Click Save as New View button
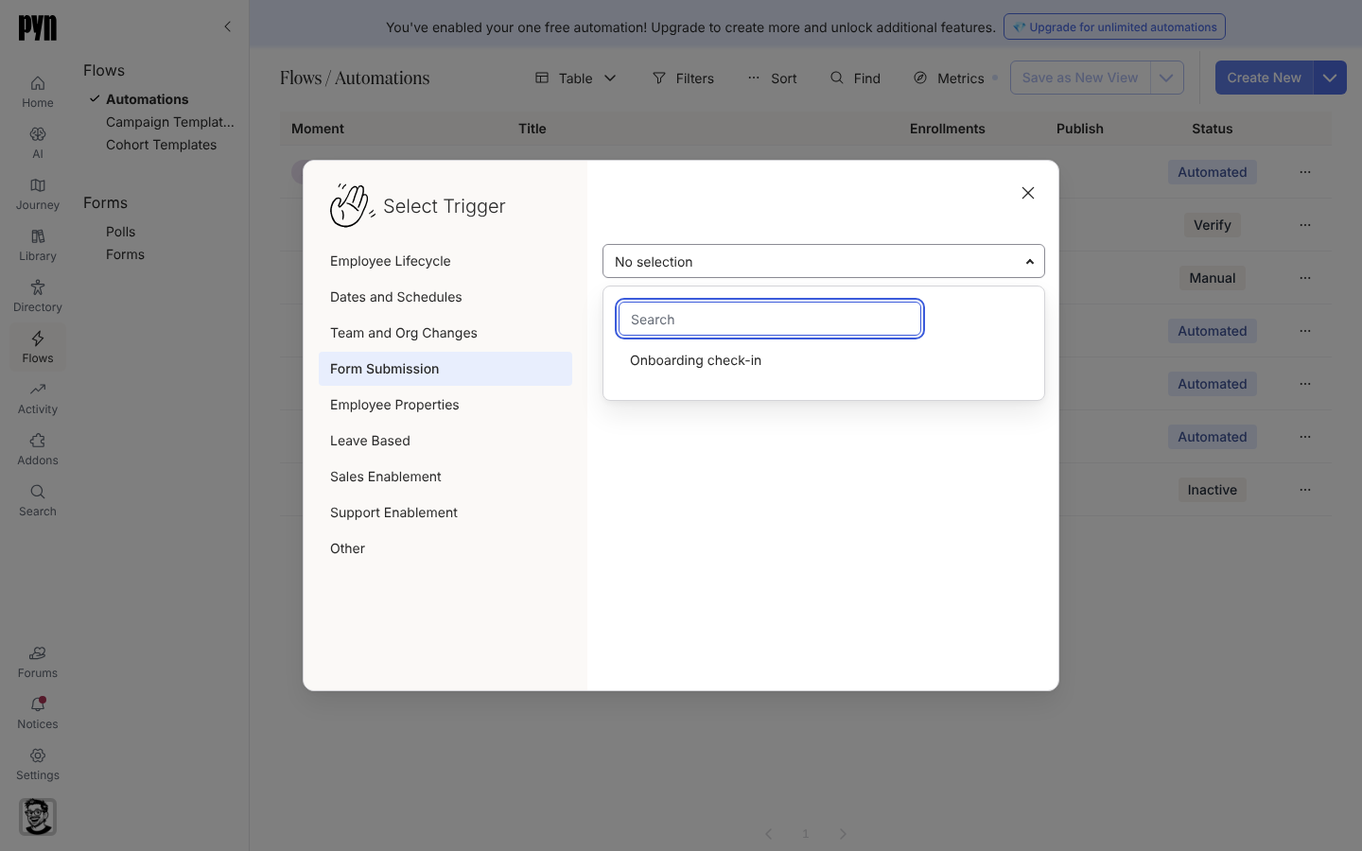 pos(1080,78)
